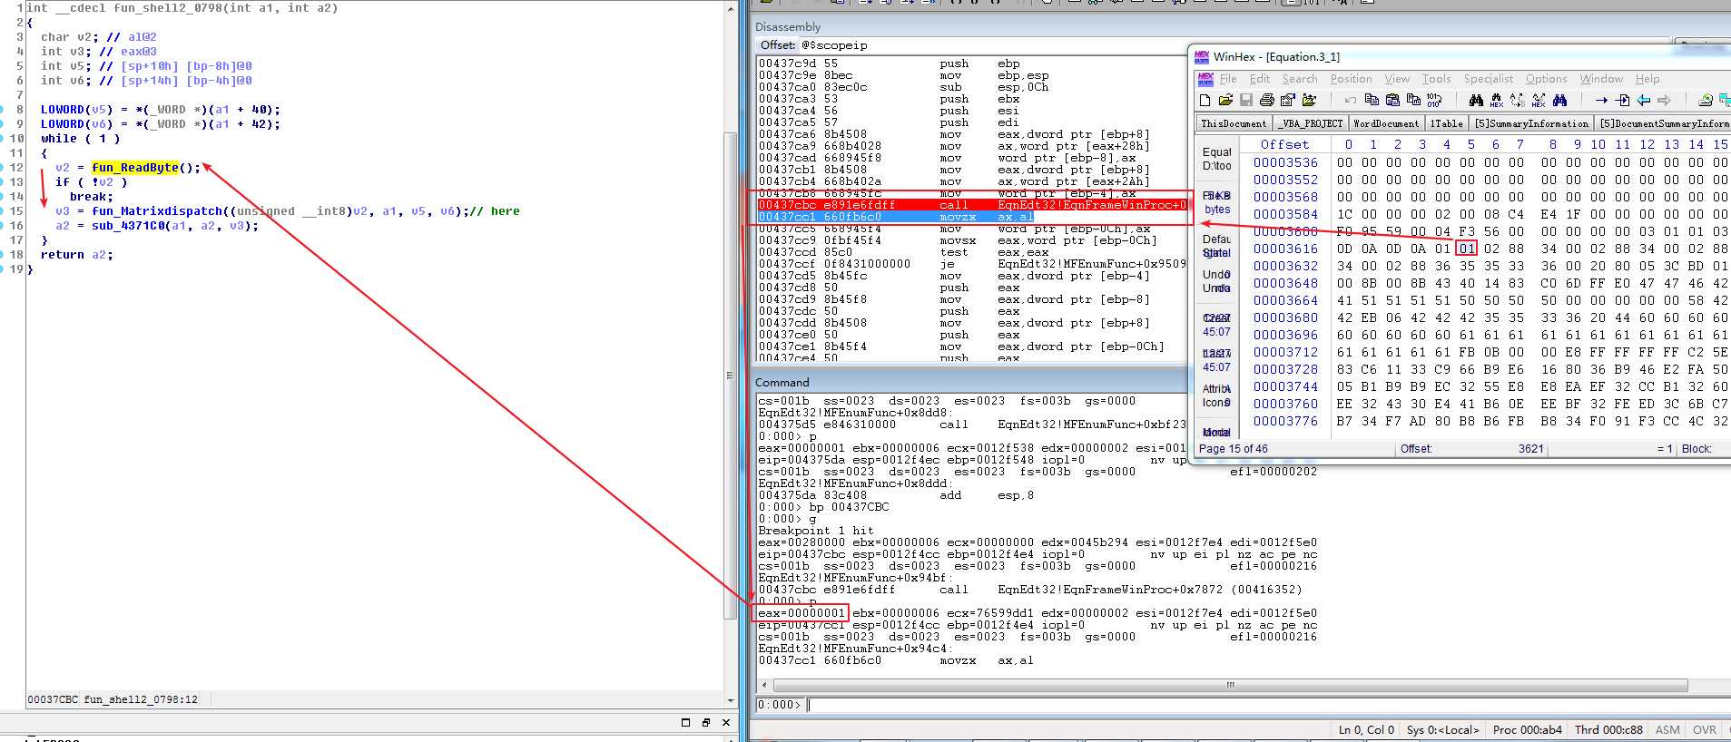
Task: Click the highlighted 01 byte in hex view
Action: [1467, 249]
